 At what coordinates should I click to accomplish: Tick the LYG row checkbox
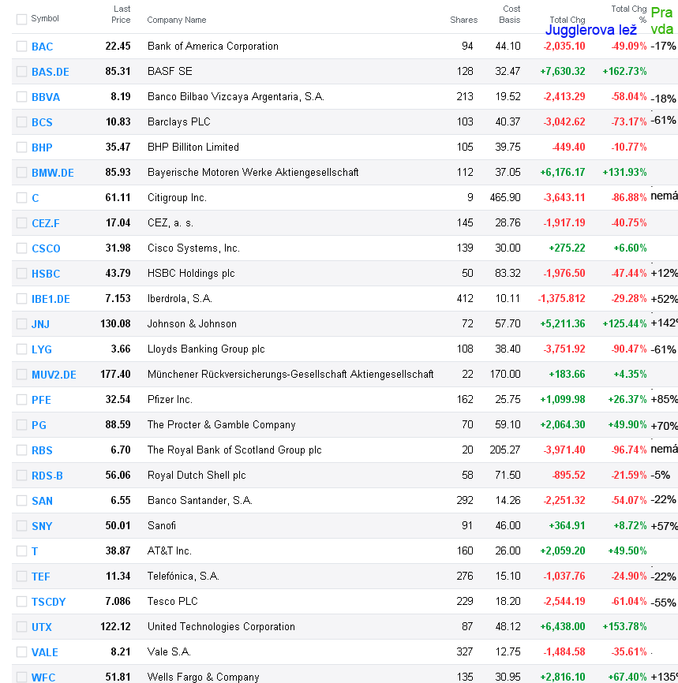click(x=21, y=349)
